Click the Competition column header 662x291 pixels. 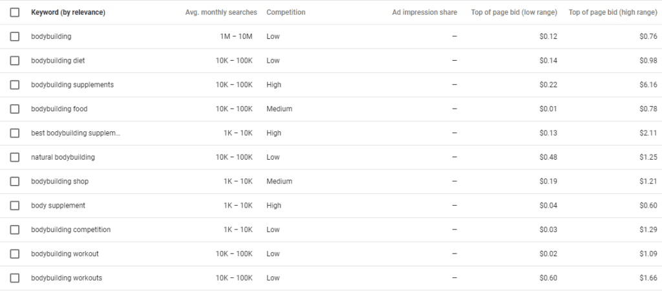(x=286, y=12)
